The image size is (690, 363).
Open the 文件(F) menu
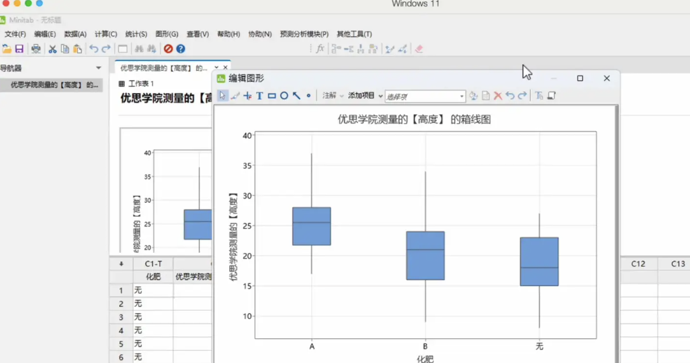click(x=15, y=34)
